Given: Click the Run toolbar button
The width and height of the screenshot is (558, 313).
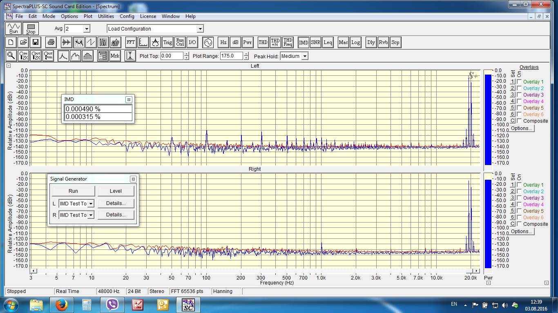Looking at the screenshot, I should pos(13,29).
